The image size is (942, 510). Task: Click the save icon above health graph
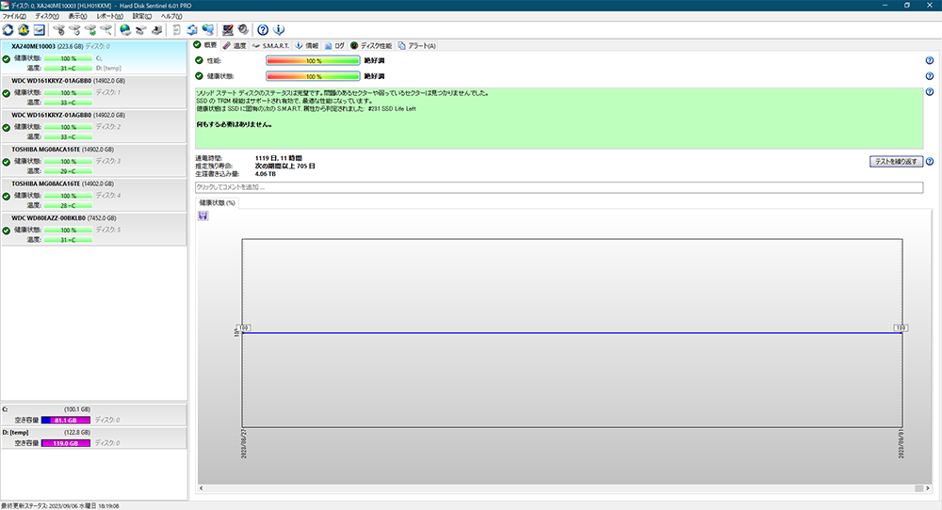pyautogui.click(x=203, y=215)
